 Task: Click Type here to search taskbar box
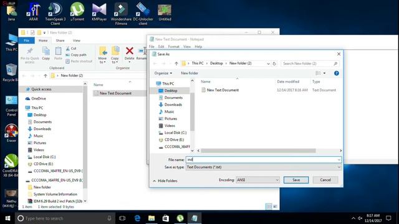(x=65, y=218)
